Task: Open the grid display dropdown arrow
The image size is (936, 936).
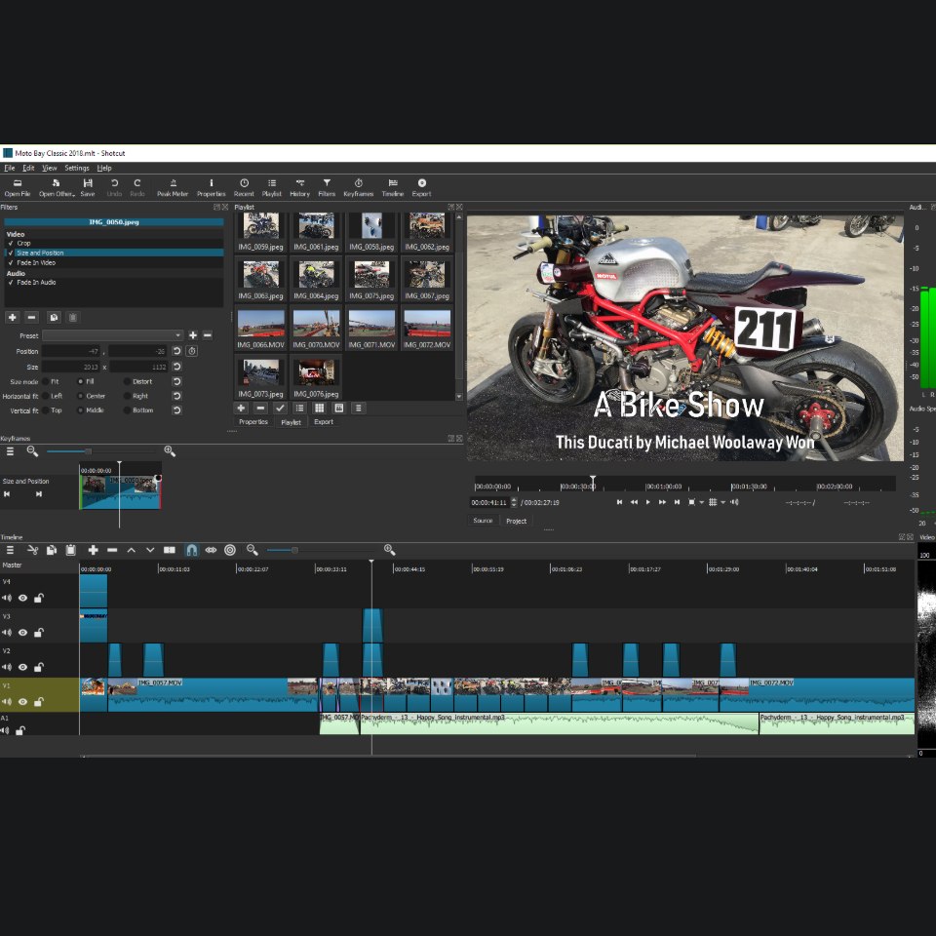Action: click(x=722, y=502)
